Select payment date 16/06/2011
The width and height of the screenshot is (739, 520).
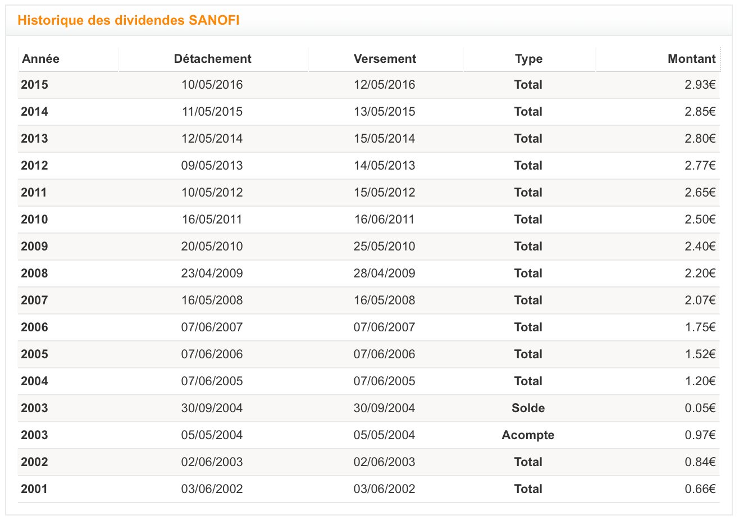pos(385,220)
